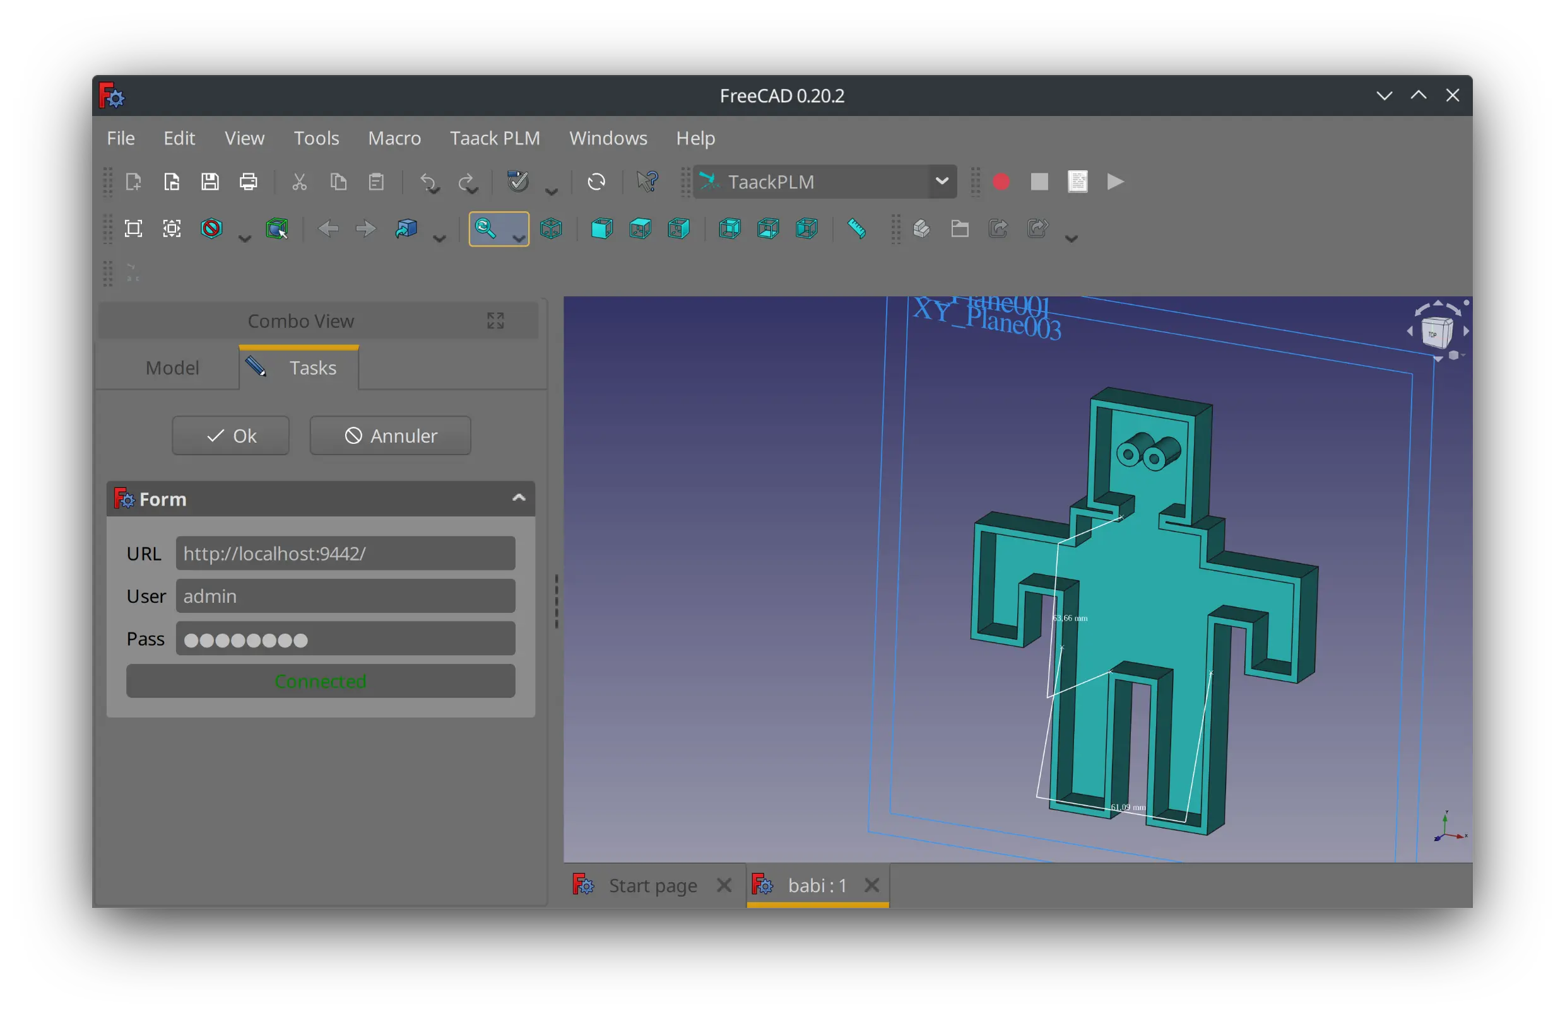Set the left view
This screenshot has width=1565, height=1017.
(806, 229)
